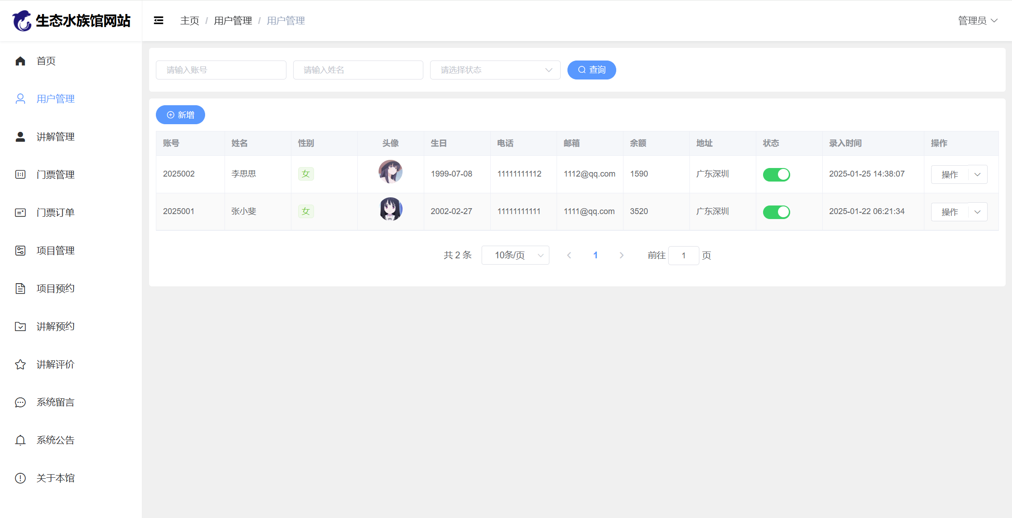1012x518 pixels.
Task: Open the 请选择状态 status dropdown
Action: 495,70
